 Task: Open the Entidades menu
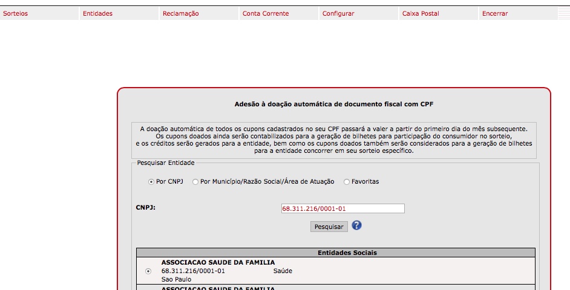(97, 13)
